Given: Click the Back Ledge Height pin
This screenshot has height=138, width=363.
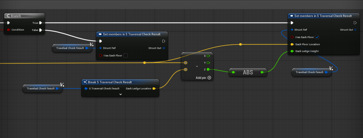Looking at the screenshot, I should tap(292, 51).
